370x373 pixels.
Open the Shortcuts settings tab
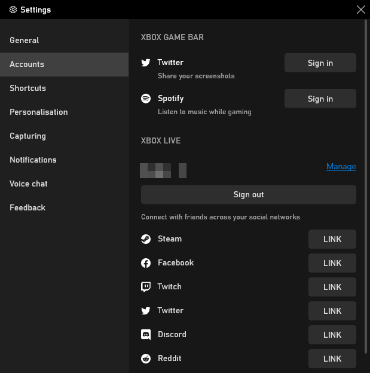[x=64, y=88]
